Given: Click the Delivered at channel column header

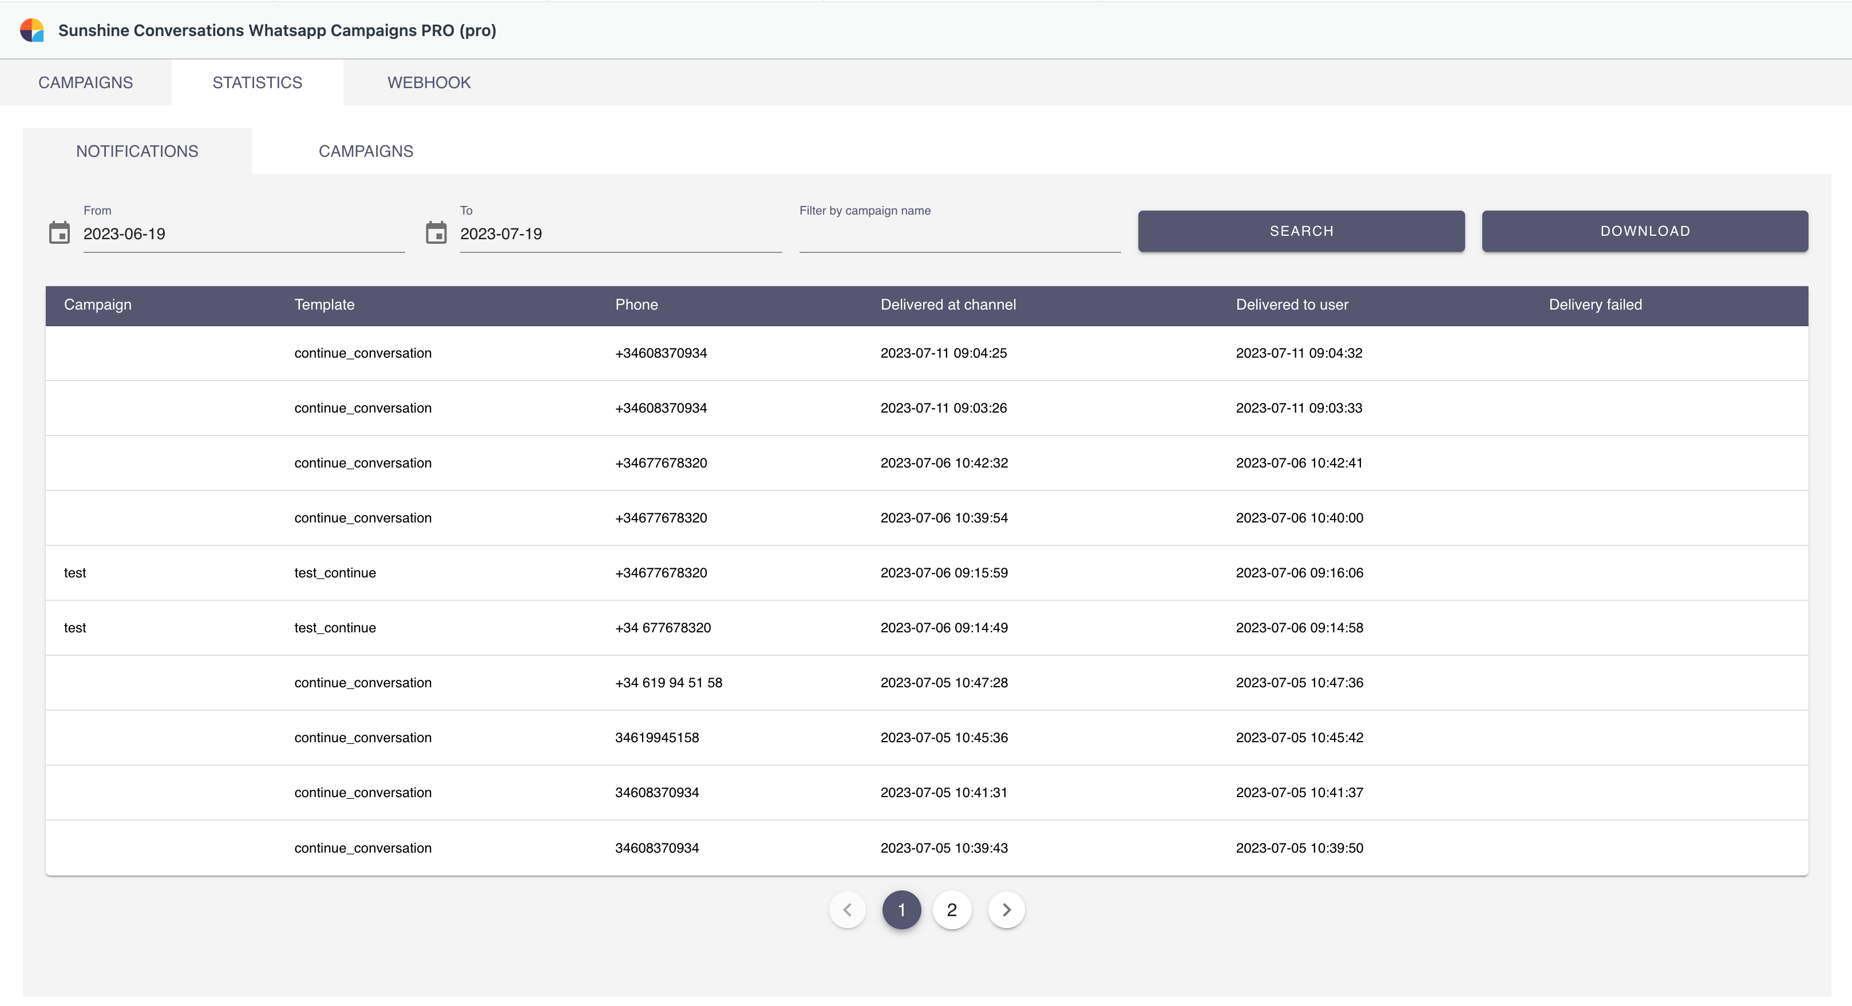Looking at the screenshot, I should coord(948,305).
